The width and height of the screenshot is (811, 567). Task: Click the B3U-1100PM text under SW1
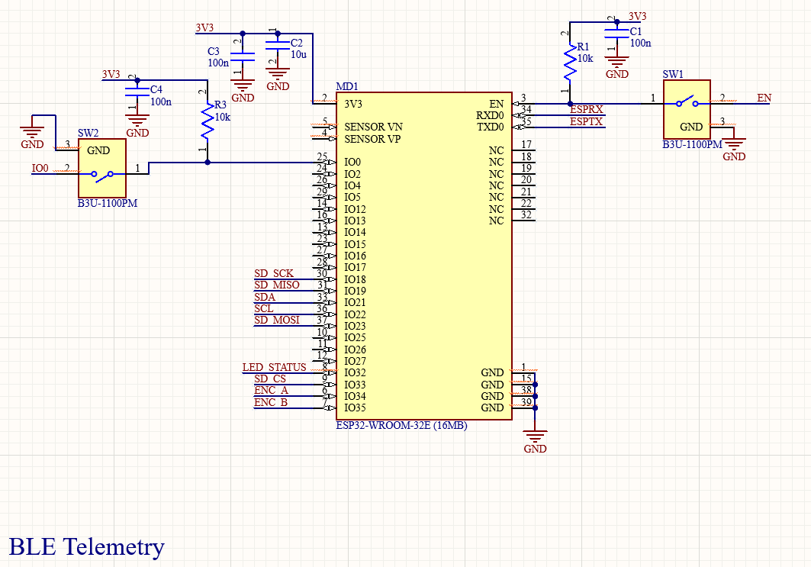[x=692, y=144]
